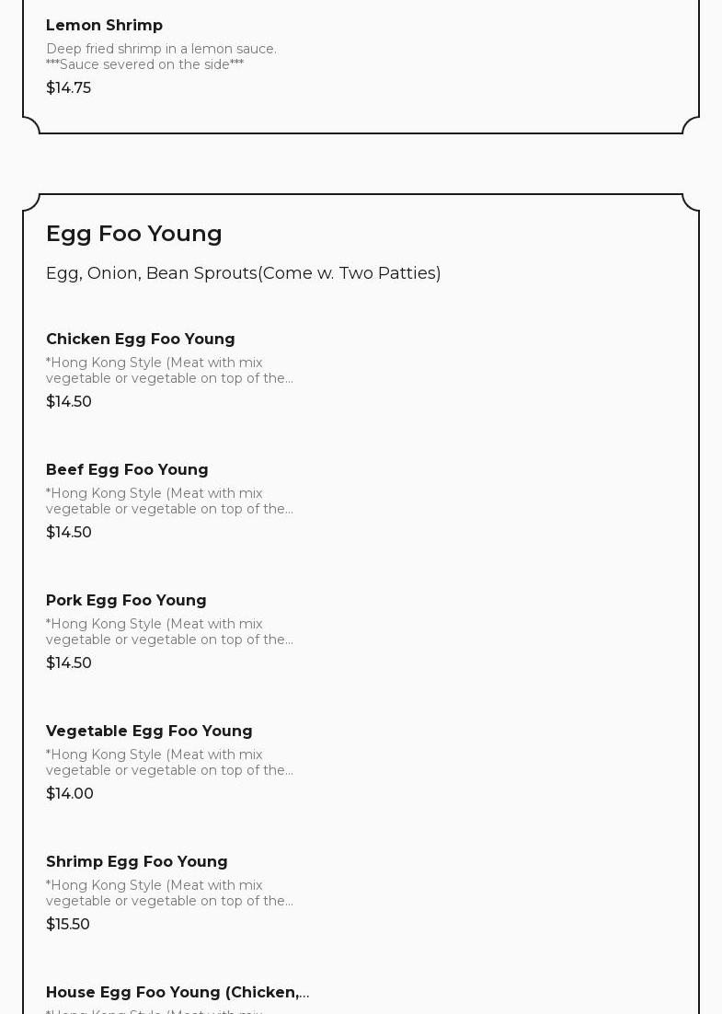Open Chicken Egg Foo Young item

coord(141,339)
